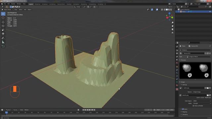Open the Object Mode dropdown

(7, 10)
